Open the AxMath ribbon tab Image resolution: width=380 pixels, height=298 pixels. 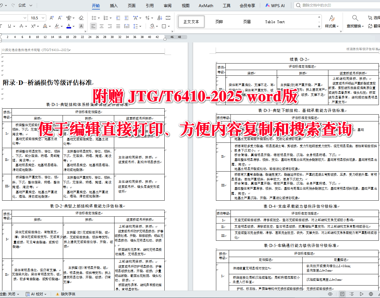pyautogui.click(x=206, y=5)
